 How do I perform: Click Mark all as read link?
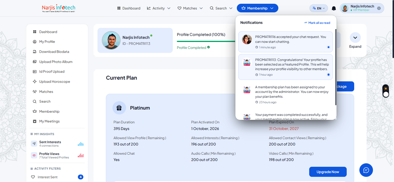(317, 23)
